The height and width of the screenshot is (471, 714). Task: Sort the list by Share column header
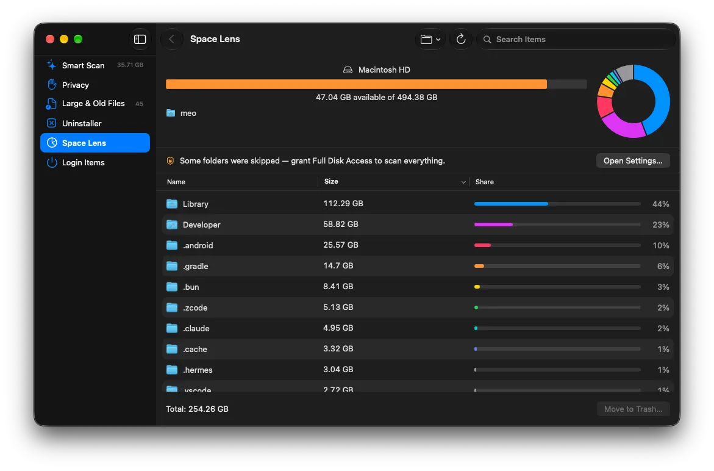click(485, 182)
